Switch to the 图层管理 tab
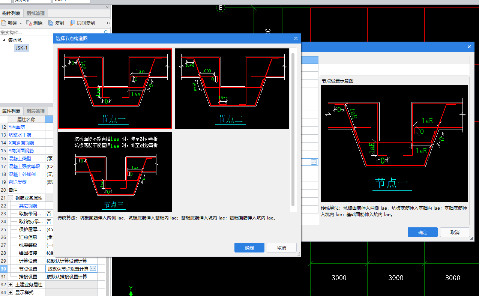The height and width of the screenshot is (296, 479). click(36, 111)
